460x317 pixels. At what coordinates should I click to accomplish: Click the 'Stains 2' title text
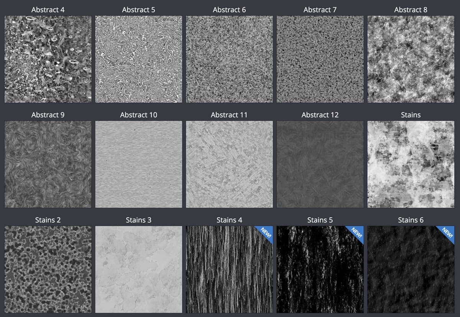tap(48, 220)
